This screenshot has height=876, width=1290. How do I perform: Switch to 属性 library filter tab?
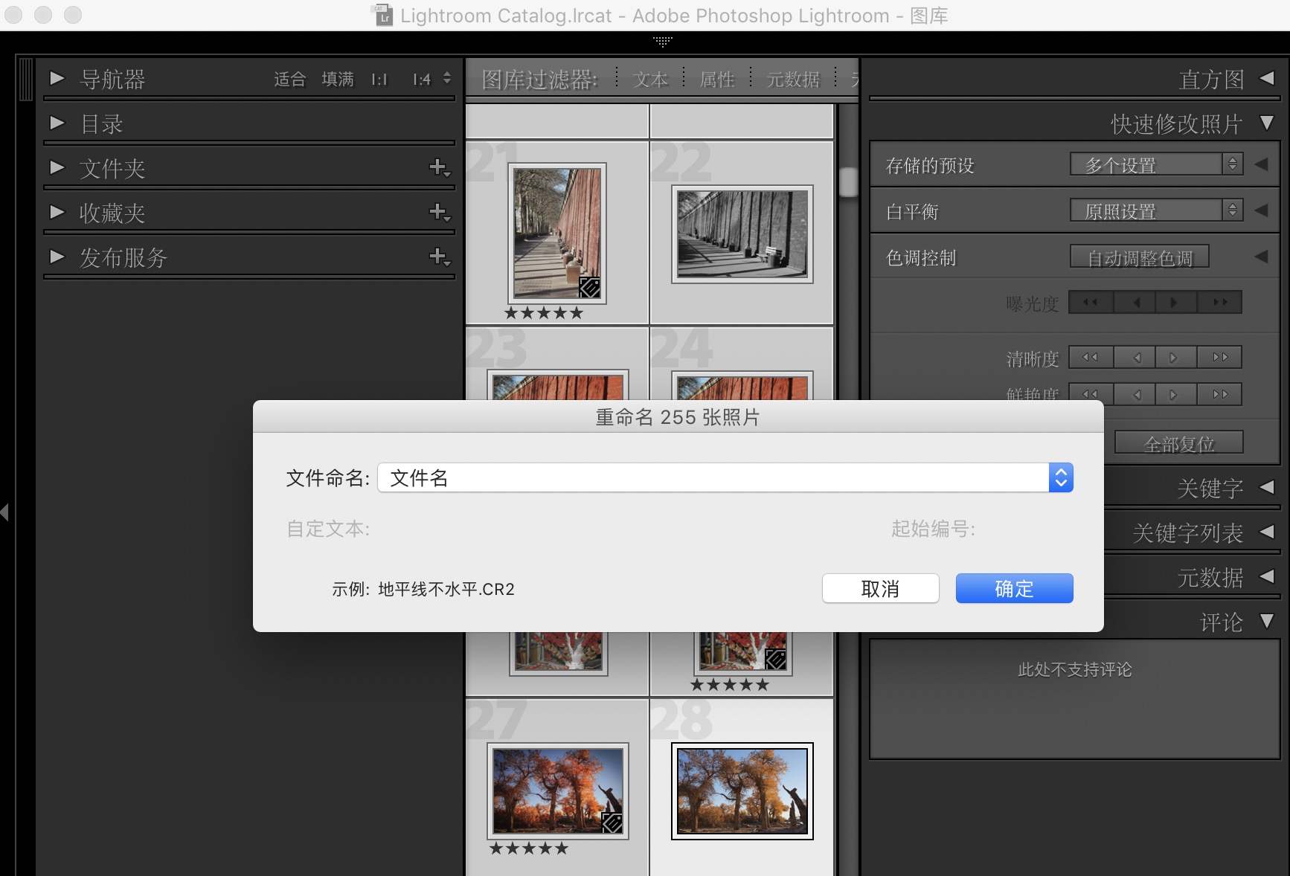coord(716,80)
